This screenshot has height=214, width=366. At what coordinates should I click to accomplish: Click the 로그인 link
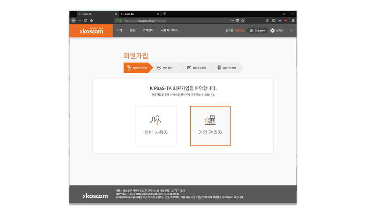coord(229,31)
